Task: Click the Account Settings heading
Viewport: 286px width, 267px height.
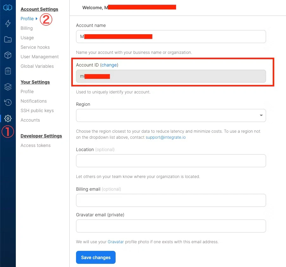Action: (39, 9)
